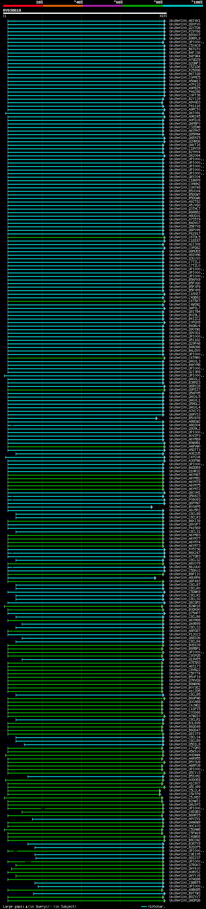Open hit UniRef100_A8IVK1

click(x=184, y=21)
